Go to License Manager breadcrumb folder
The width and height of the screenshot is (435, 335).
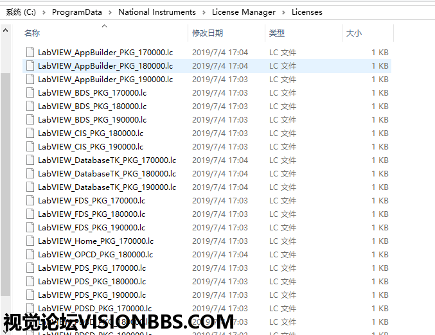click(x=244, y=12)
